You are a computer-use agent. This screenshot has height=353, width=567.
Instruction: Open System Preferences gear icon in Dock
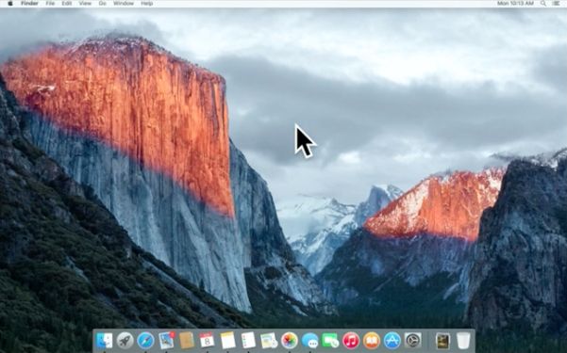click(412, 341)
